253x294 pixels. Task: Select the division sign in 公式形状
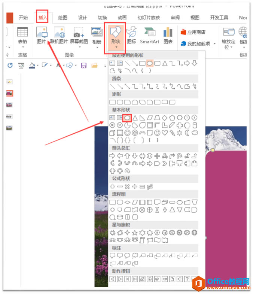click(135, 187)
